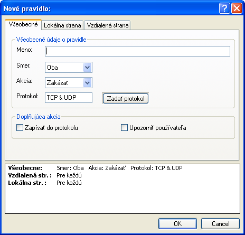Switch to the Lokálna strana tab

coord(62,25)
